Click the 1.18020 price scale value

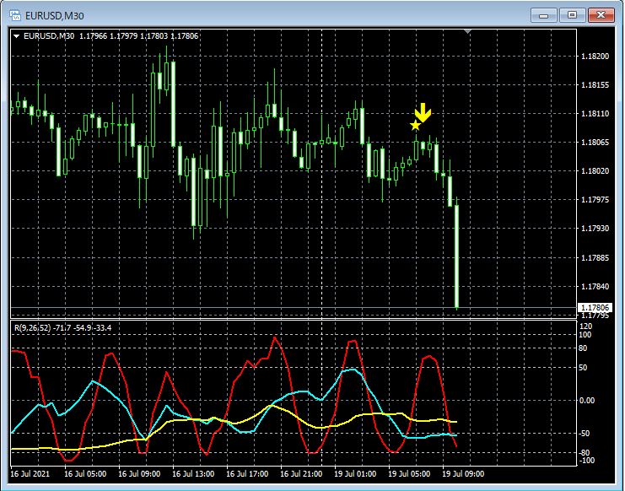click(595, 171)
